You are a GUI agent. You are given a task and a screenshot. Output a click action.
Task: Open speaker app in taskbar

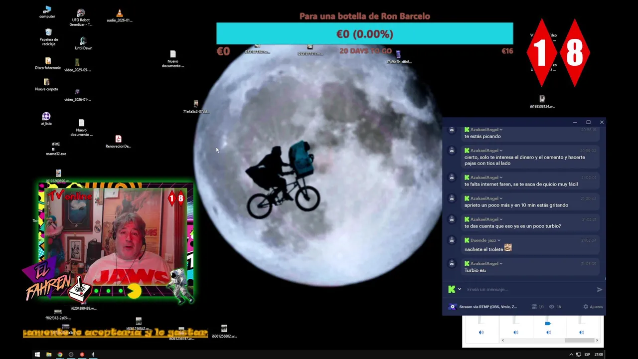point(93,355)
